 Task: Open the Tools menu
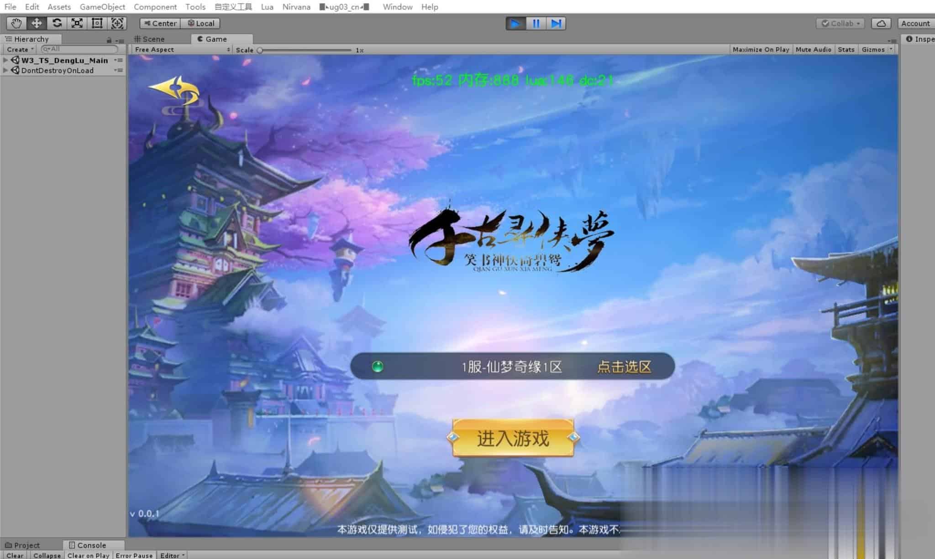(x=195, y=7)
